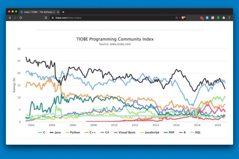Toggle the Java series in chart legend

pyautogui.click(x=55, y=133)
